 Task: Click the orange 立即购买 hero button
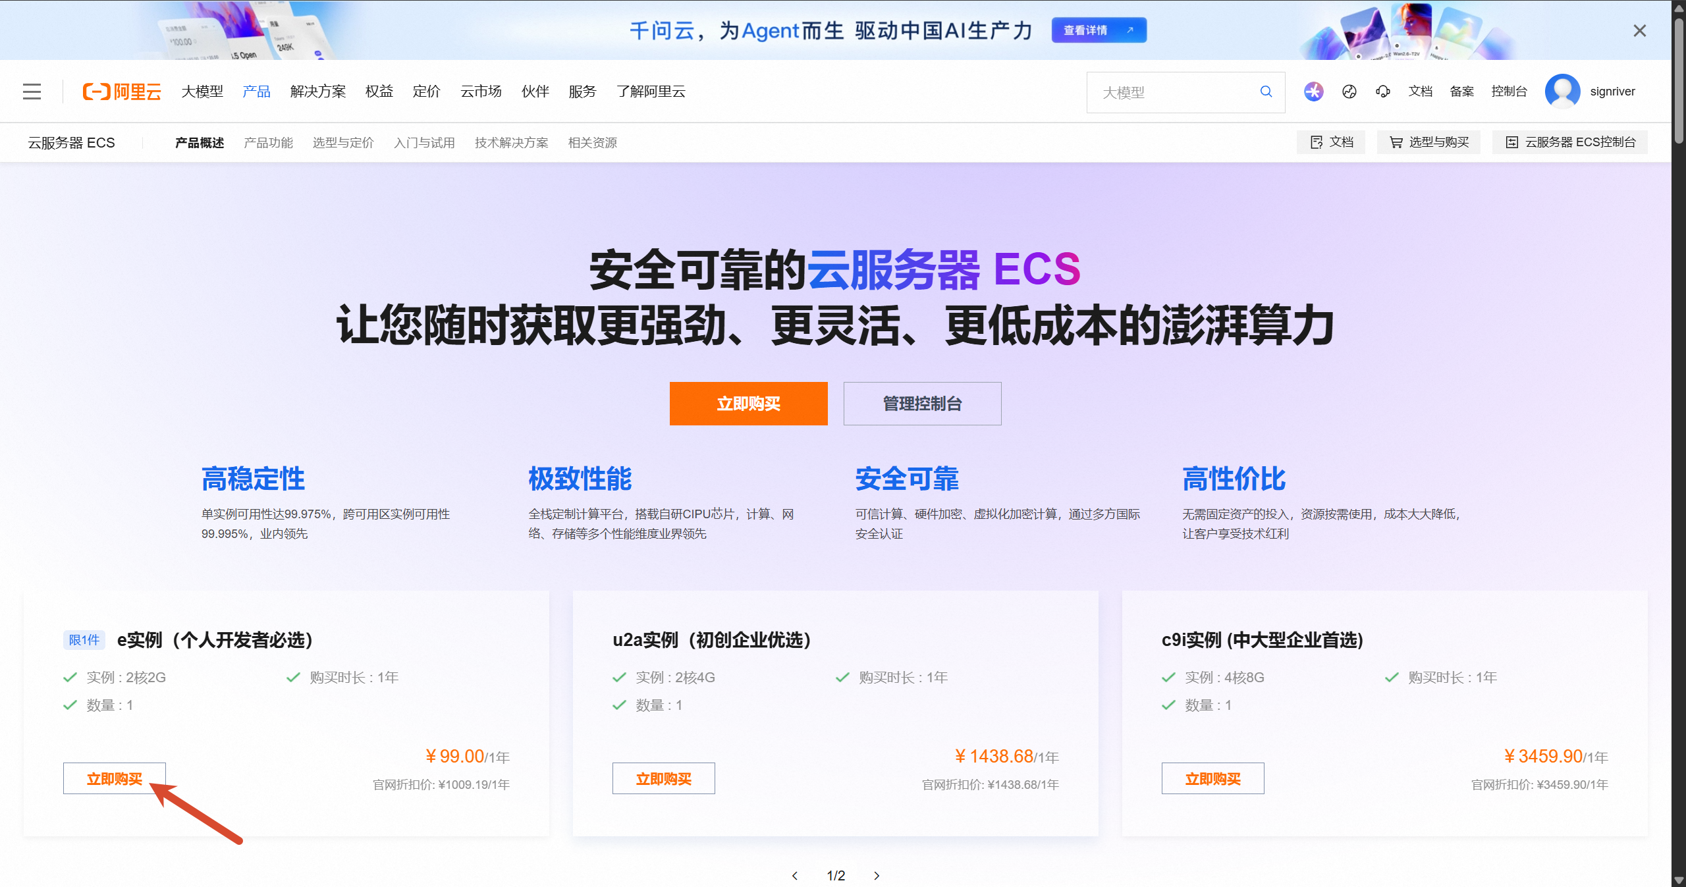(749, 404)
